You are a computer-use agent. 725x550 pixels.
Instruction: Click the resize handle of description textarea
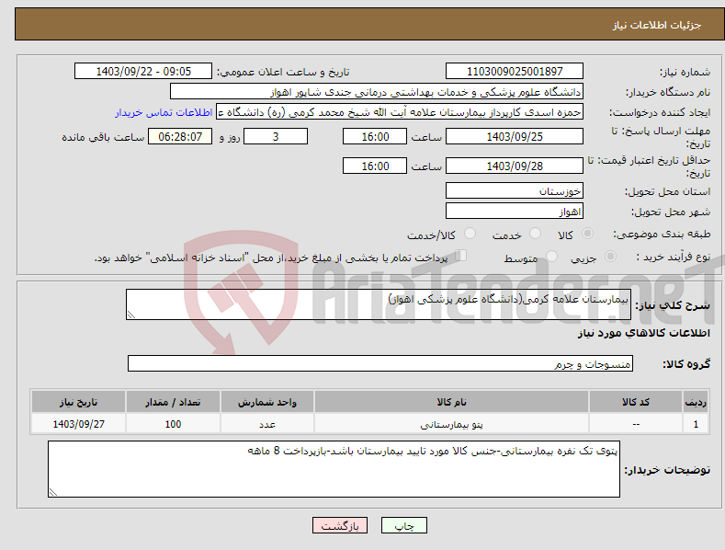click(x=131, y=315)
